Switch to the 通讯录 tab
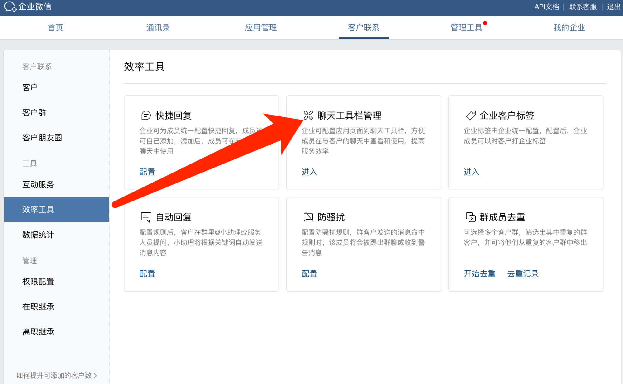 [158, 27]
